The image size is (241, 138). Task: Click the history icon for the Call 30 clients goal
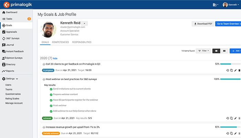(228, 70)
